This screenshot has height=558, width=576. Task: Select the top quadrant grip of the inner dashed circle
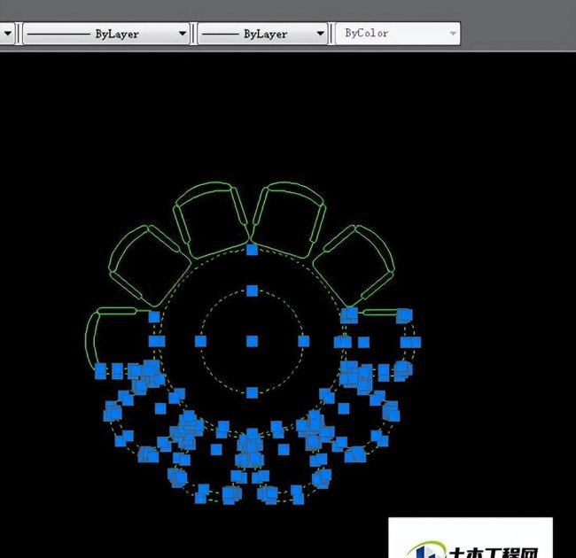click(x=252, y=291)
